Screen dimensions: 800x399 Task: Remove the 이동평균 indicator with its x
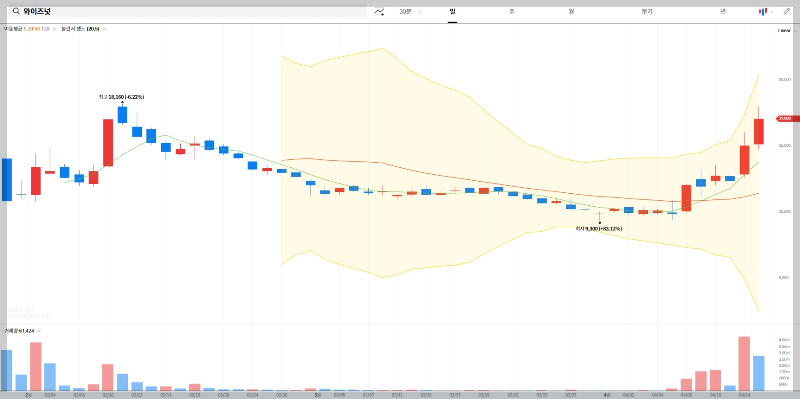(x=54, y=29)
